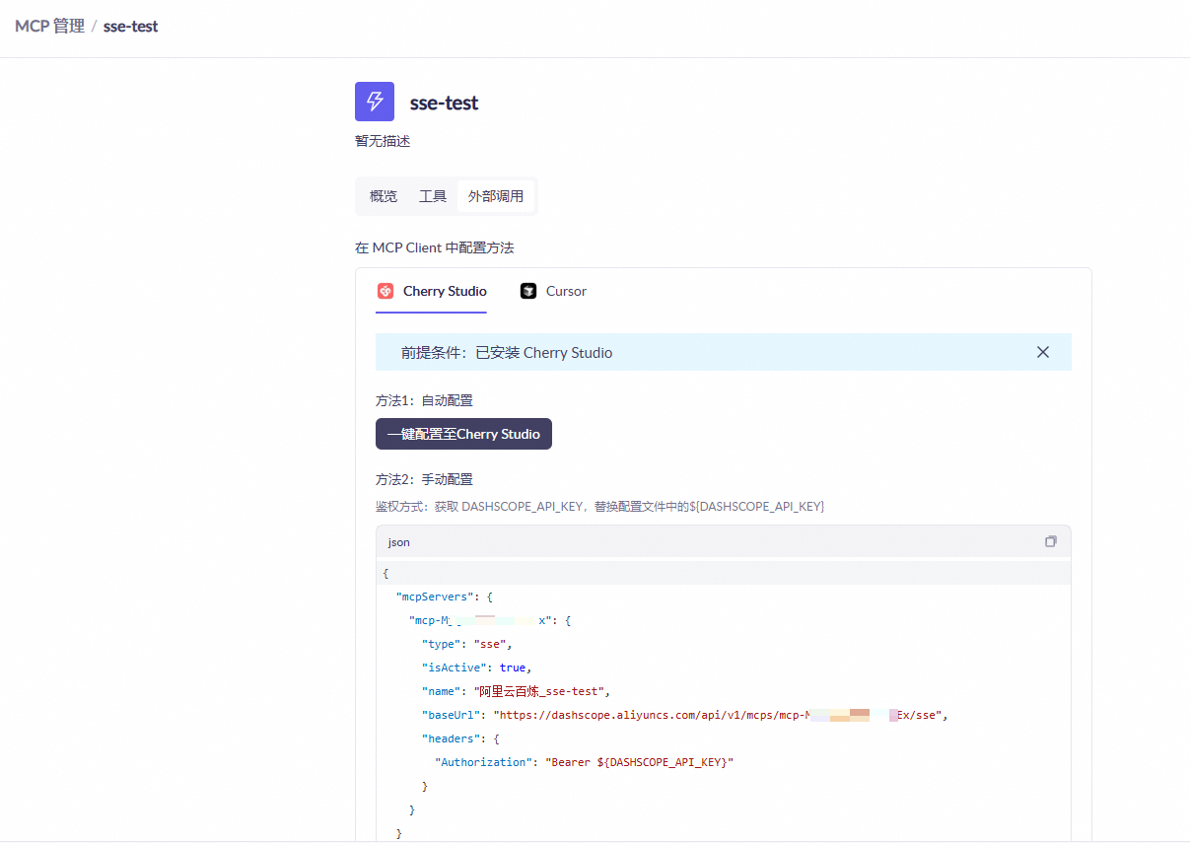
Task: Click the sse-test page title
Action: [445, 103]
